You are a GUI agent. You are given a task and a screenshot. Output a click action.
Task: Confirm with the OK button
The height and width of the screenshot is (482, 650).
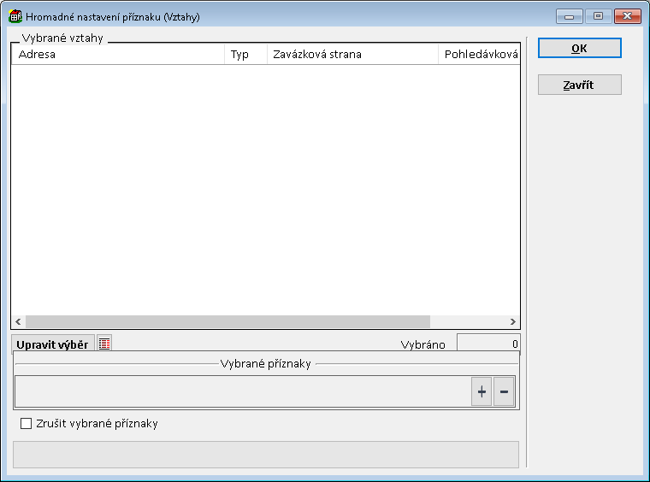[579, 49]
